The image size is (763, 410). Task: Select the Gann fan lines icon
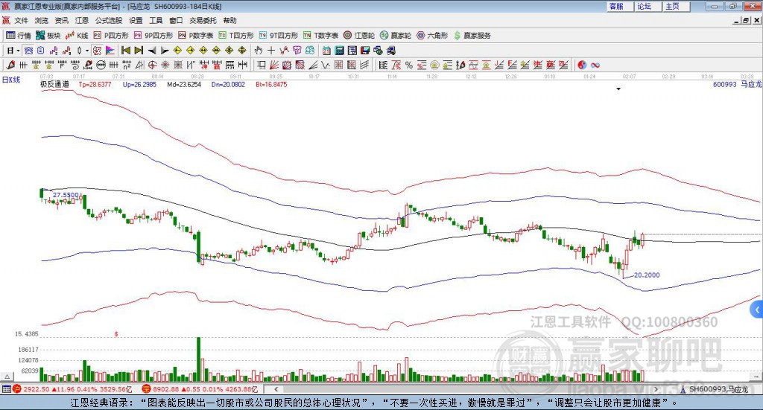tap(274, 65)
